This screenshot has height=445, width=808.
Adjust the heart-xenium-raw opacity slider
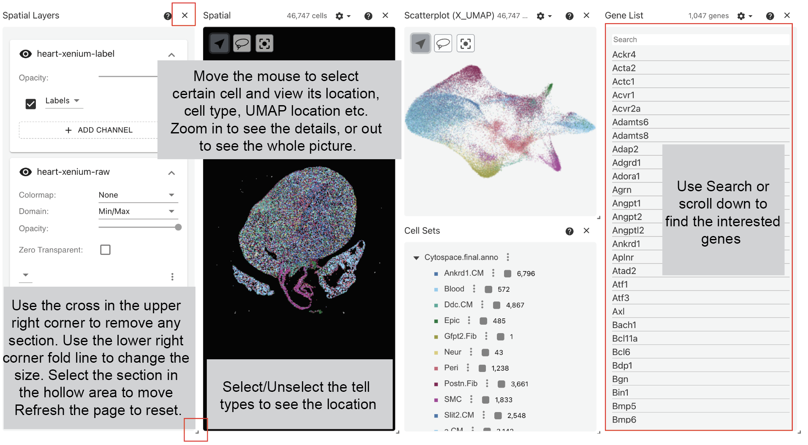[x=178, y=228]
